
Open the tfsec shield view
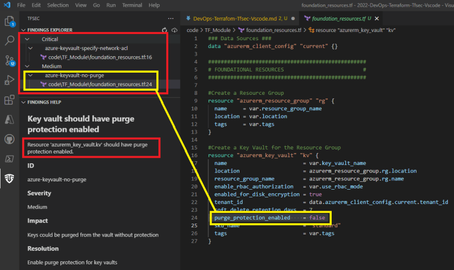(9, 178)
